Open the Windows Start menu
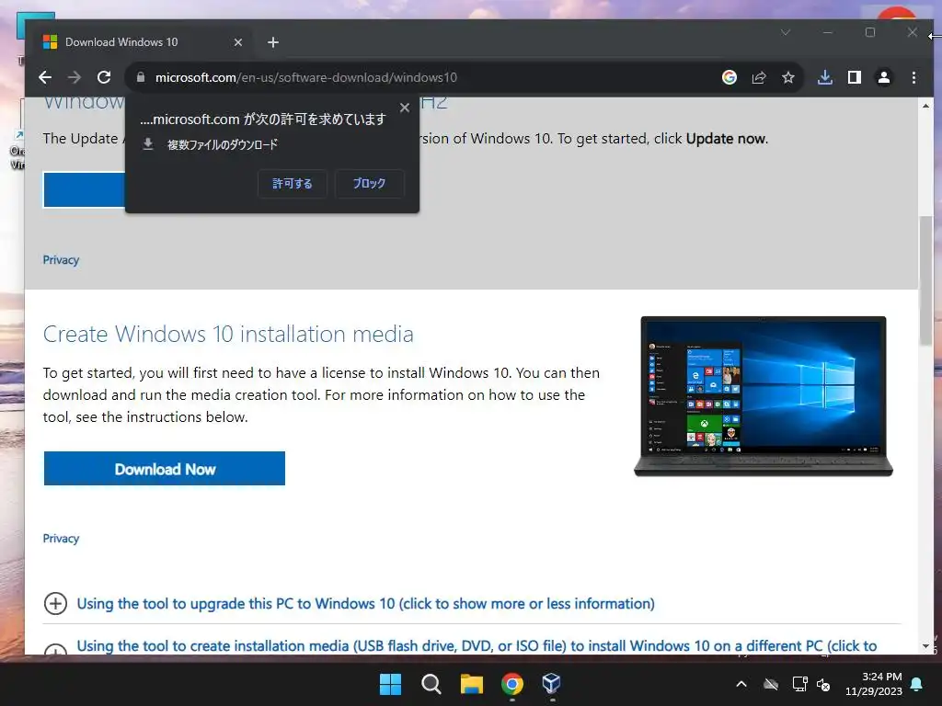This screenshot has height=706, width=942. [x=390, y=684]
